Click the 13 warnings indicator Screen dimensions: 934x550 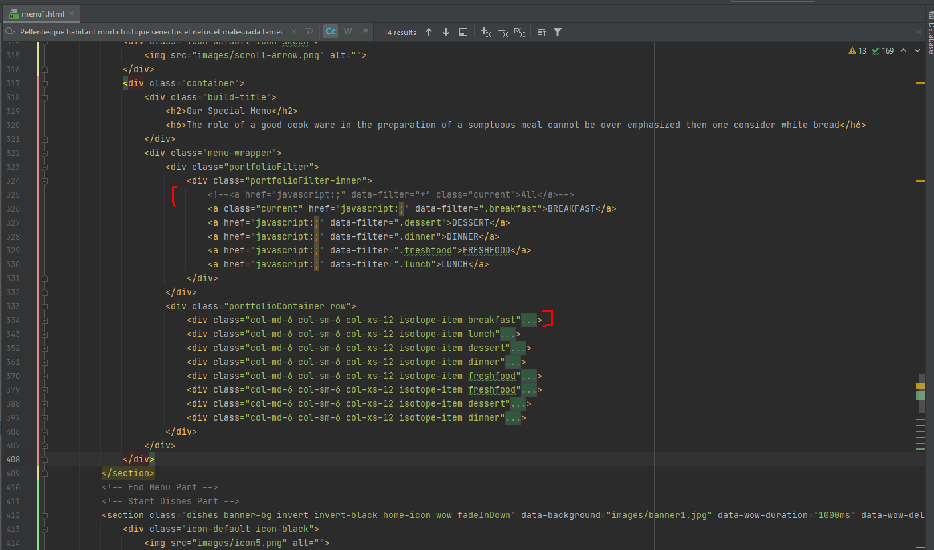coord(858,51)
